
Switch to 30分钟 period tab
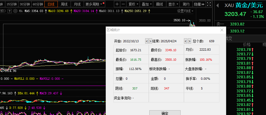coord(25,4)
